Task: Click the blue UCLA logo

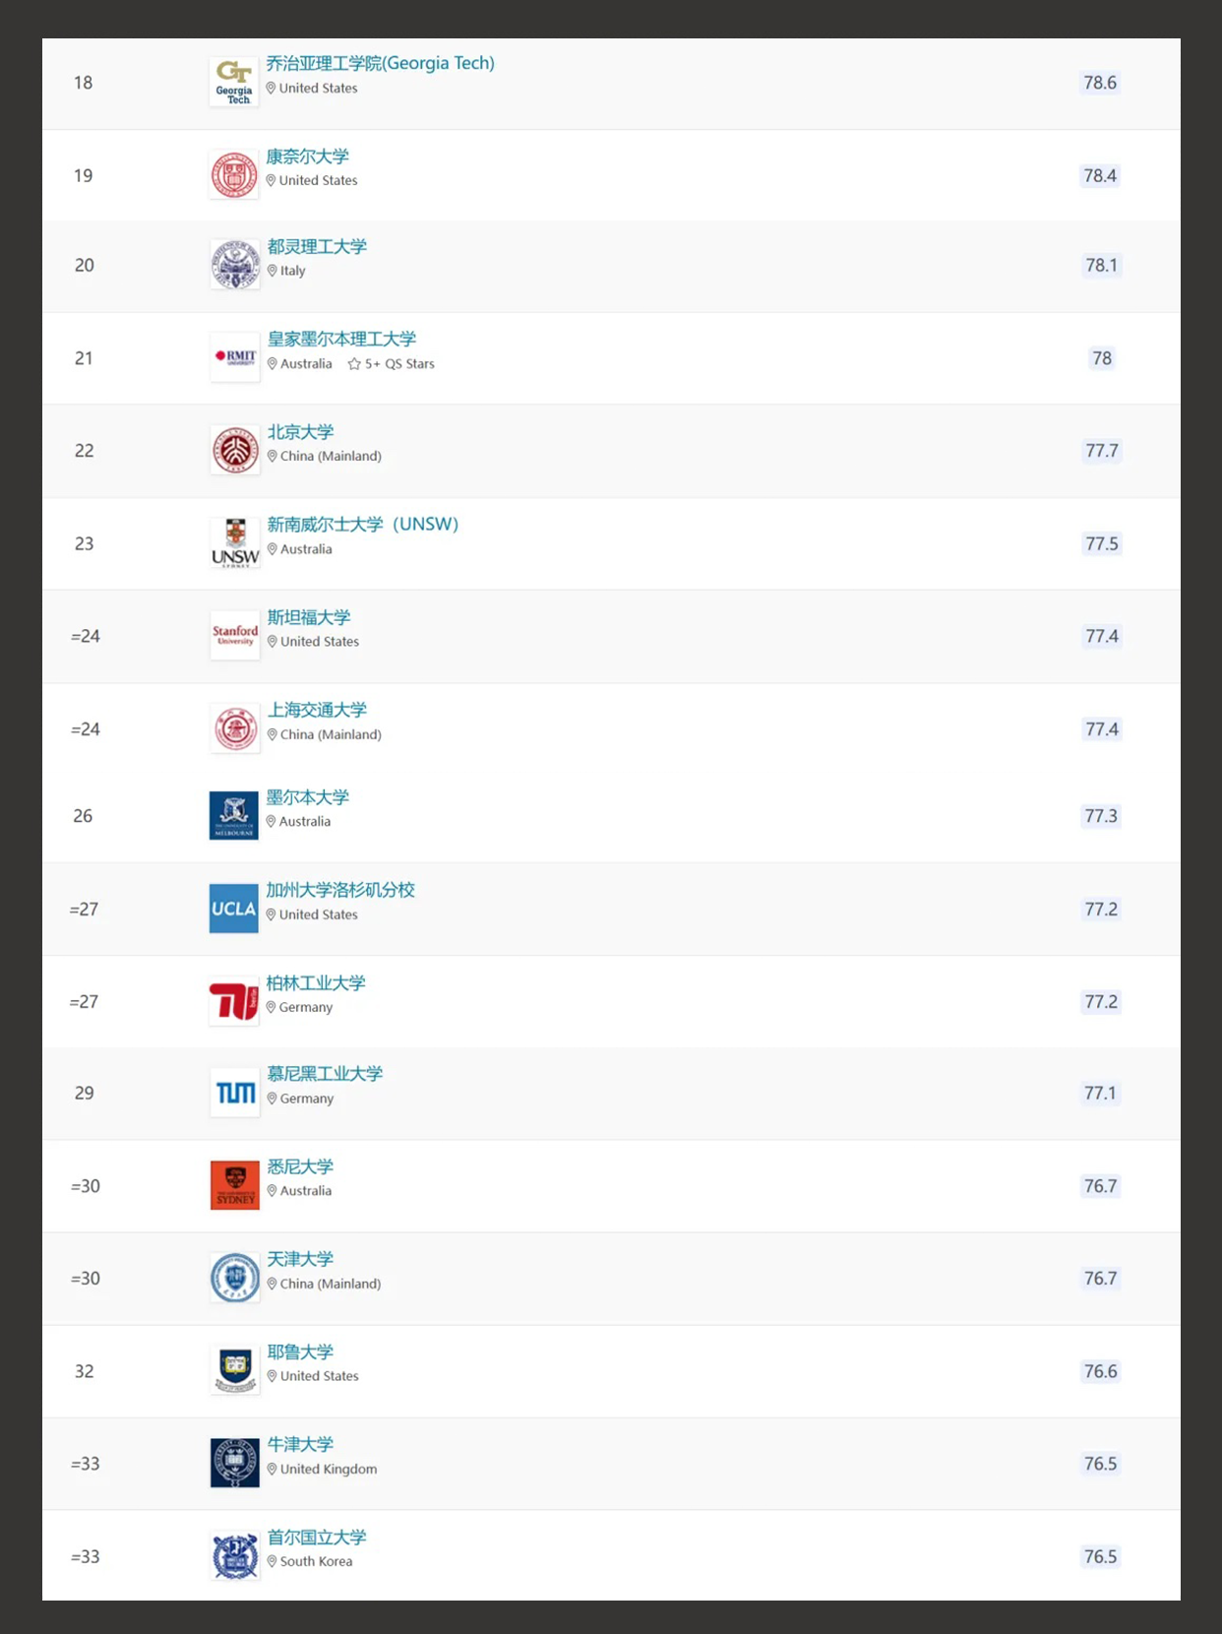Action: pyautogui.click(x=234, y=909)
